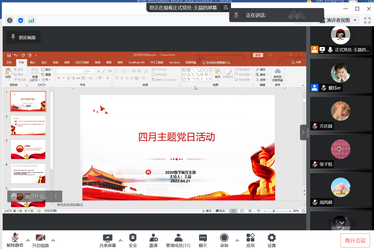Open Invite participants
Screen dimensions: 374x249
click(x=153, y=240)
